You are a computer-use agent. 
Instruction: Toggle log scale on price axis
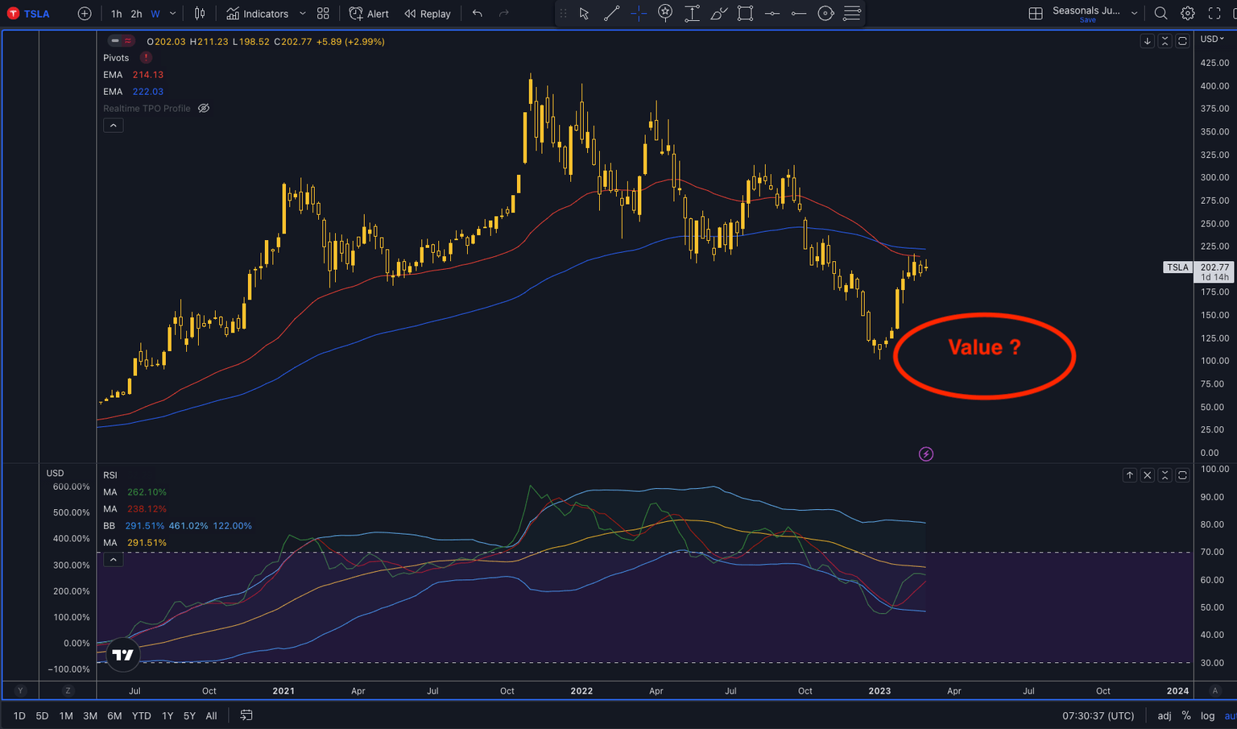[1207, 715]
